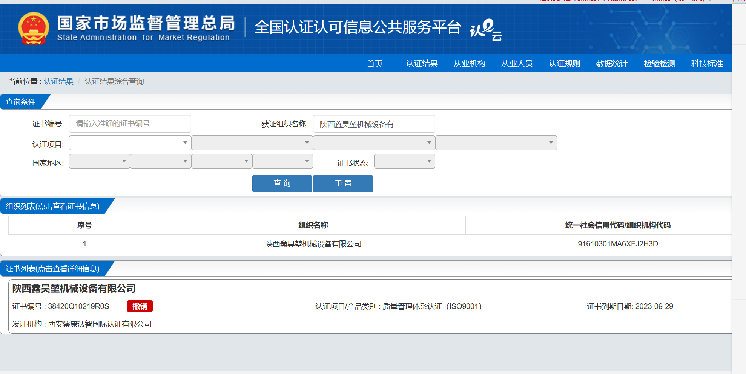Viewport: 746px width, 374px height.
Task: Click the 统一社会信用代码 column header
Action: pyautogui.click(x=618, y=225)
